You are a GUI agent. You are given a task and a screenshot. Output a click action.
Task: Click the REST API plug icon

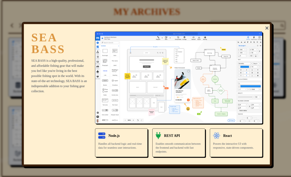[x=158, y=136]
